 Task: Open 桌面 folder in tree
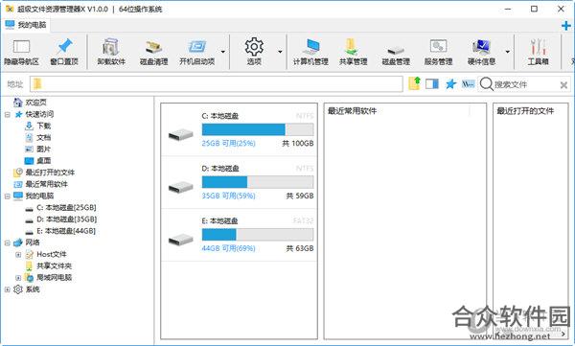pyautogui.click(x=44, y=161)
